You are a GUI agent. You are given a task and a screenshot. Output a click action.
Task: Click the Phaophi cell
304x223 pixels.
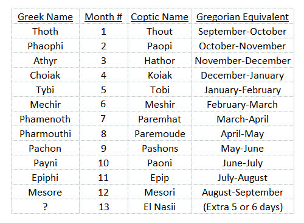tap(45, 46)
